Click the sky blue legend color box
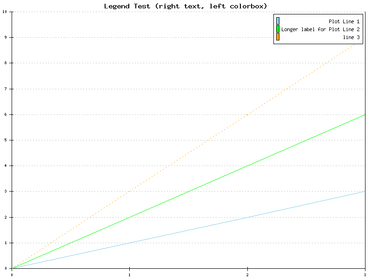This screenshot has height=279, width=372. click(x=278, y=21)
